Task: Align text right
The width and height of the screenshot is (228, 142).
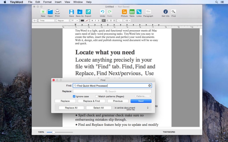Action: (x=111, y=20)
